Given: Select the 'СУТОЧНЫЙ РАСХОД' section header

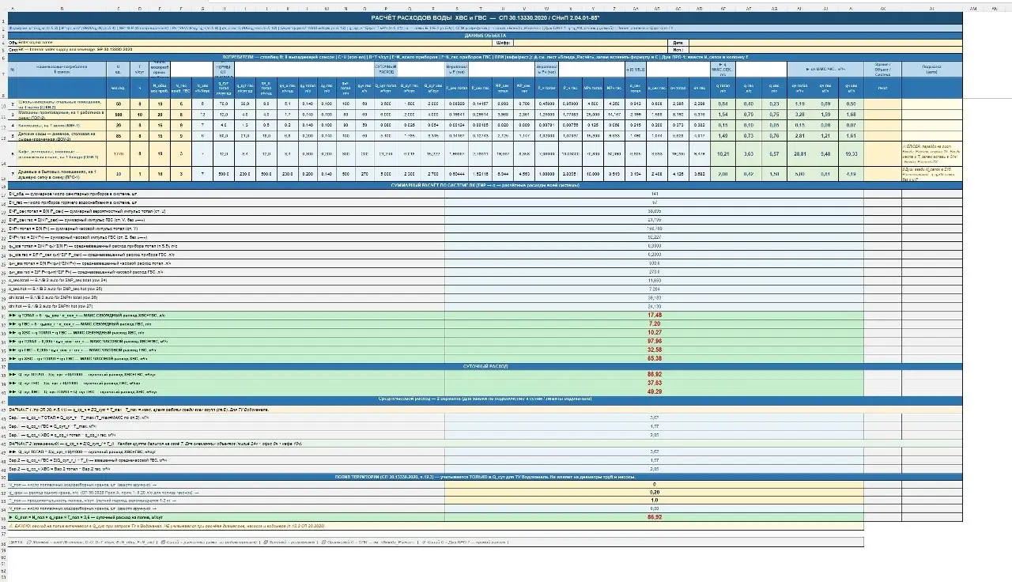Looking at the screenshot, I should [485, 366].
